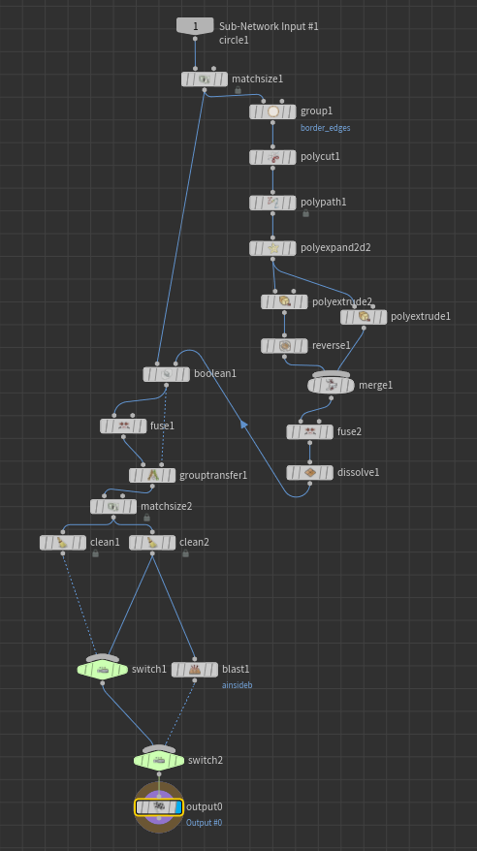Click the green switch1 node
477x851 pixels.
pos(103,671)
